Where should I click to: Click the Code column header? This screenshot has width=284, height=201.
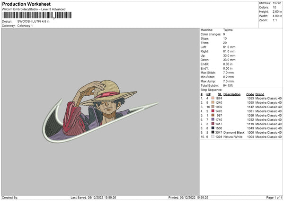[x=250, y=94]
